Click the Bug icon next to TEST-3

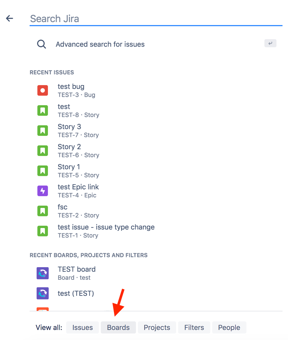click(43, 90)
